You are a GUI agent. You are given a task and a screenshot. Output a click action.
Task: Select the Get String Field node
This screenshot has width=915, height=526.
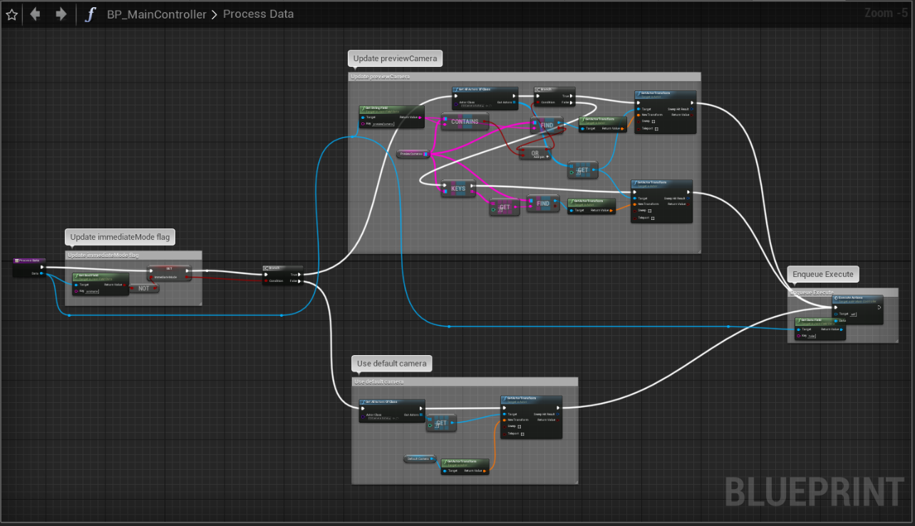click(x=392, y=117)
